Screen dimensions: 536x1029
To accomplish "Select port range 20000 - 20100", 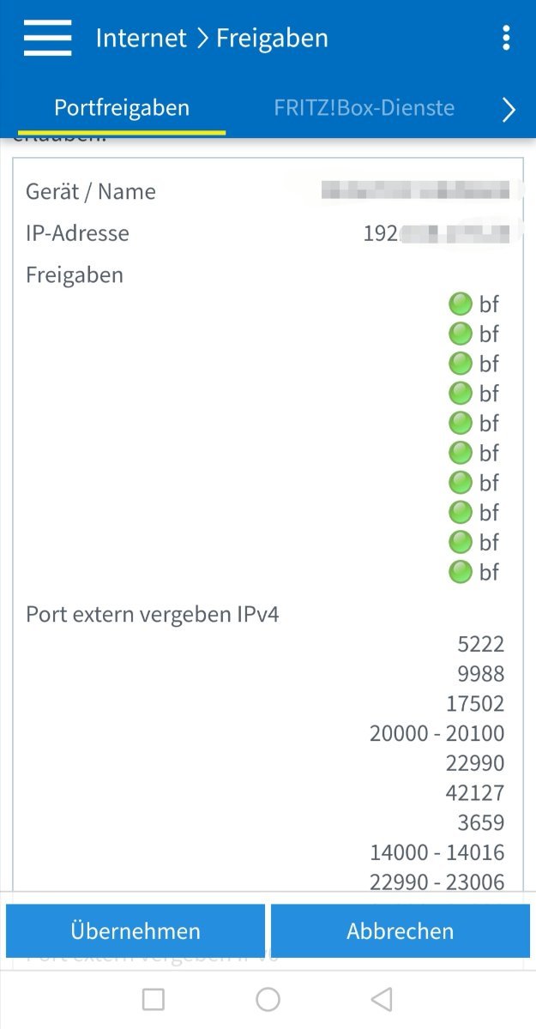I will (437, 733).
